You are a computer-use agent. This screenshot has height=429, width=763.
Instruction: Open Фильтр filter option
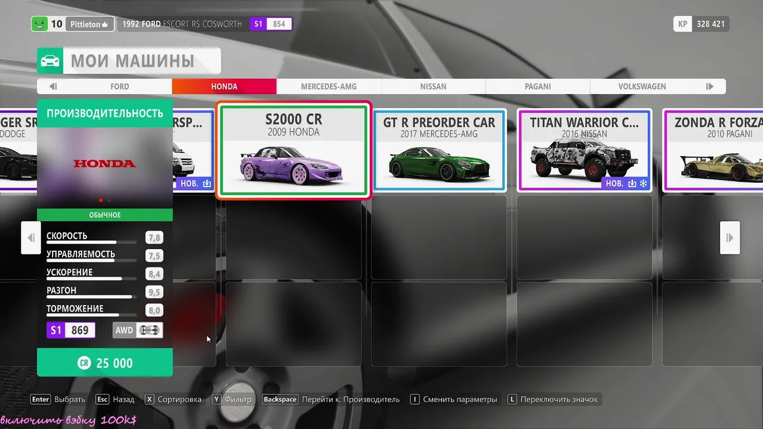click(x=238, y=399)
